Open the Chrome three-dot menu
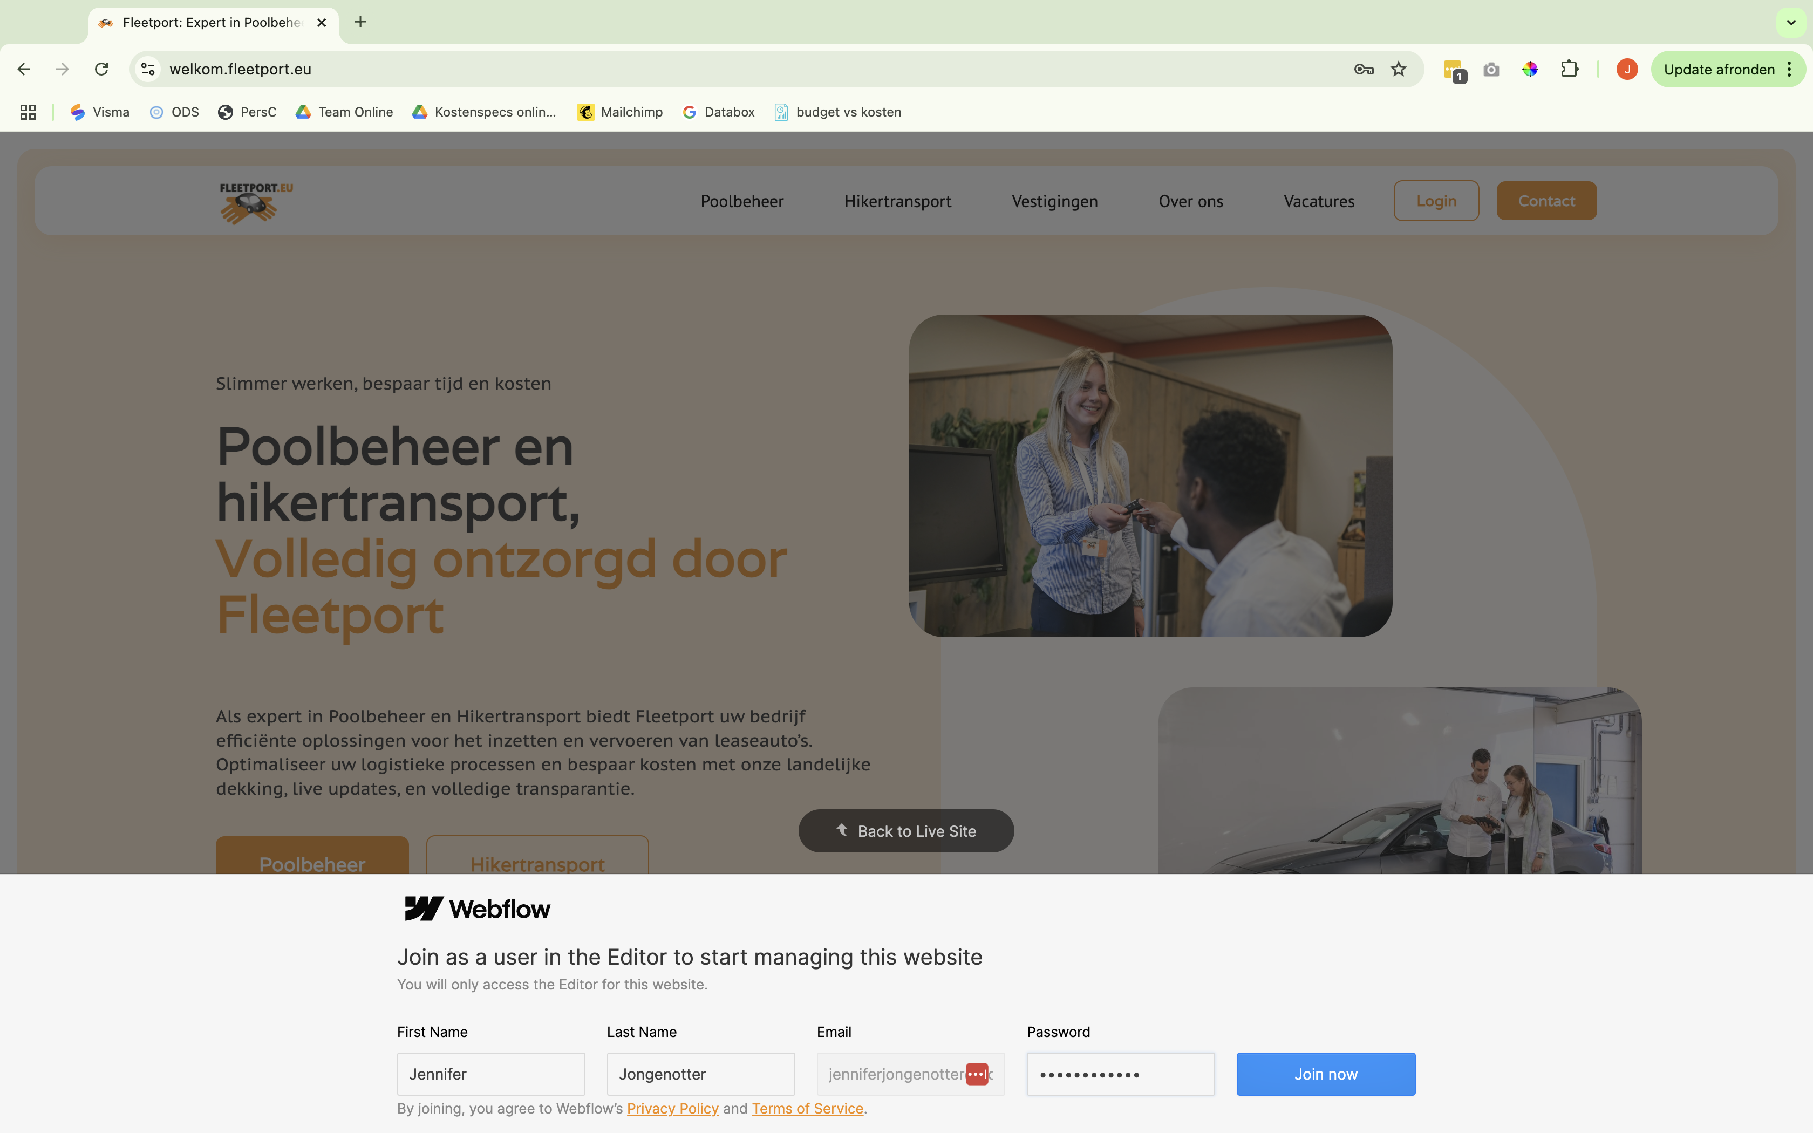 [1790, 69]
